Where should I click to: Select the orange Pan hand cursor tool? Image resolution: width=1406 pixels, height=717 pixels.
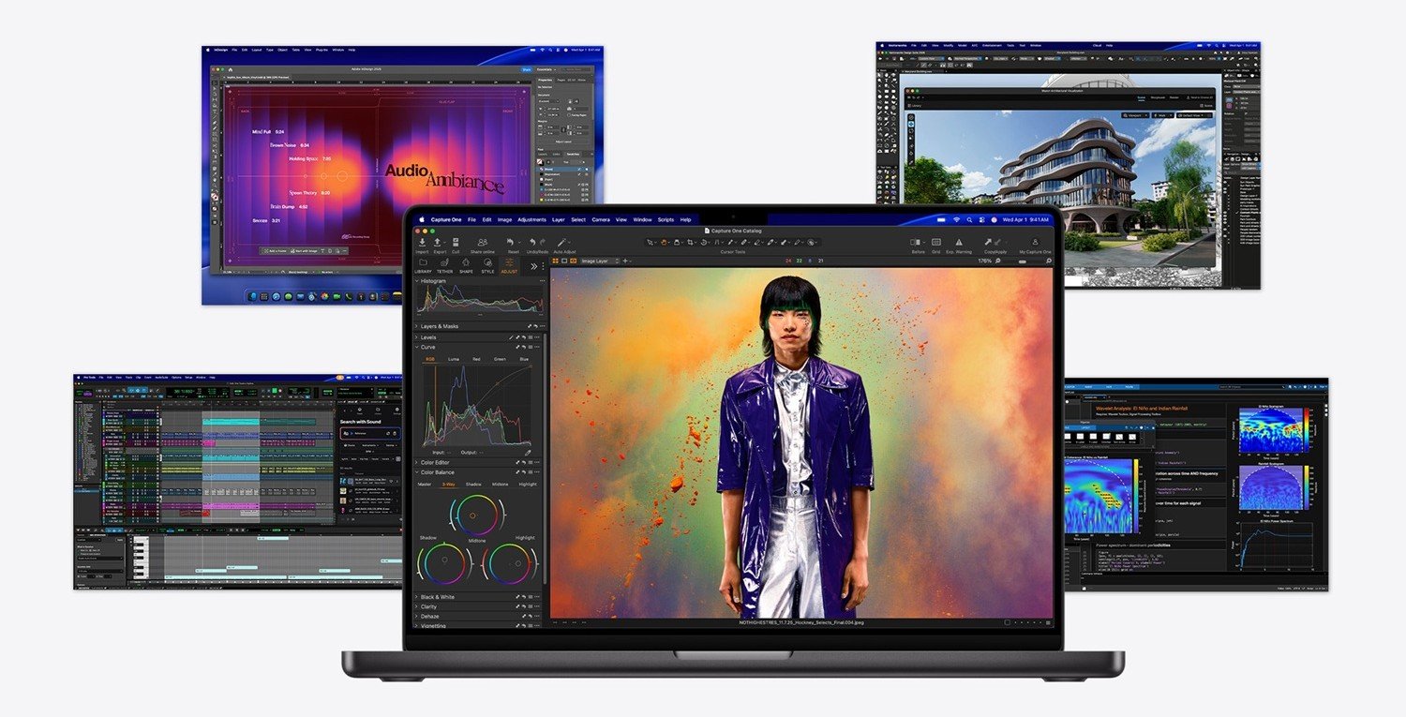coord(665,242)
